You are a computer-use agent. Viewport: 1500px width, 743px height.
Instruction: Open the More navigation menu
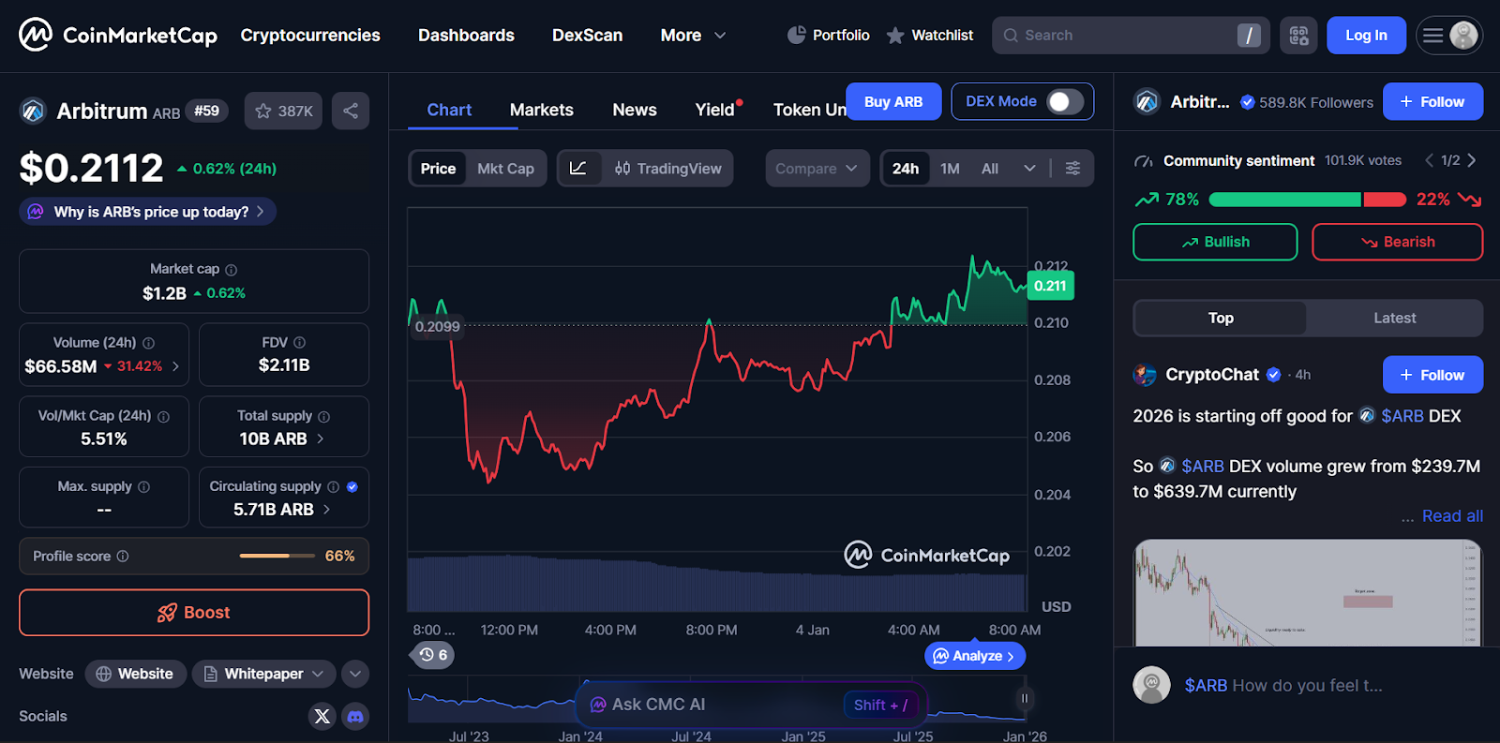pos(693,36)
